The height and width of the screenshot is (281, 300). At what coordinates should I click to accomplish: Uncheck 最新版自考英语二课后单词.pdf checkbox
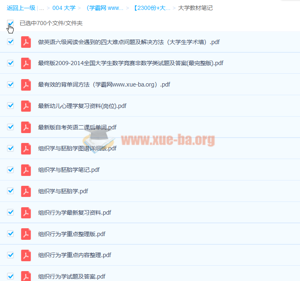(11, 127)
